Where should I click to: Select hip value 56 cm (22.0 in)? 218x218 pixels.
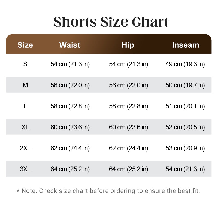[128, 85]
